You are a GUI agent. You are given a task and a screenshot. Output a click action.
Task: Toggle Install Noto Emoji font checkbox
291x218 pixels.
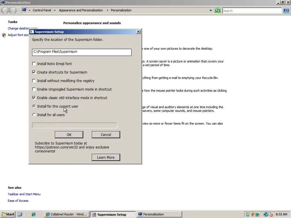tap(34, 64)
